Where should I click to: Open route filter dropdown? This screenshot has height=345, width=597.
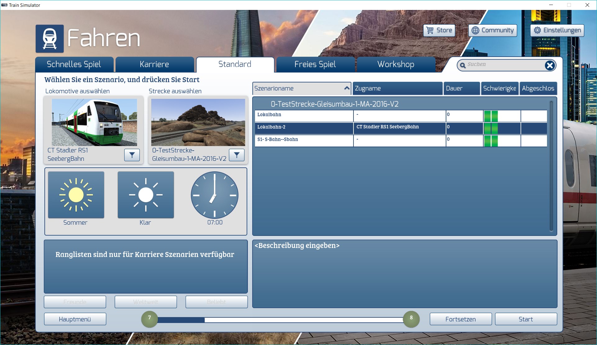(237, 155)
